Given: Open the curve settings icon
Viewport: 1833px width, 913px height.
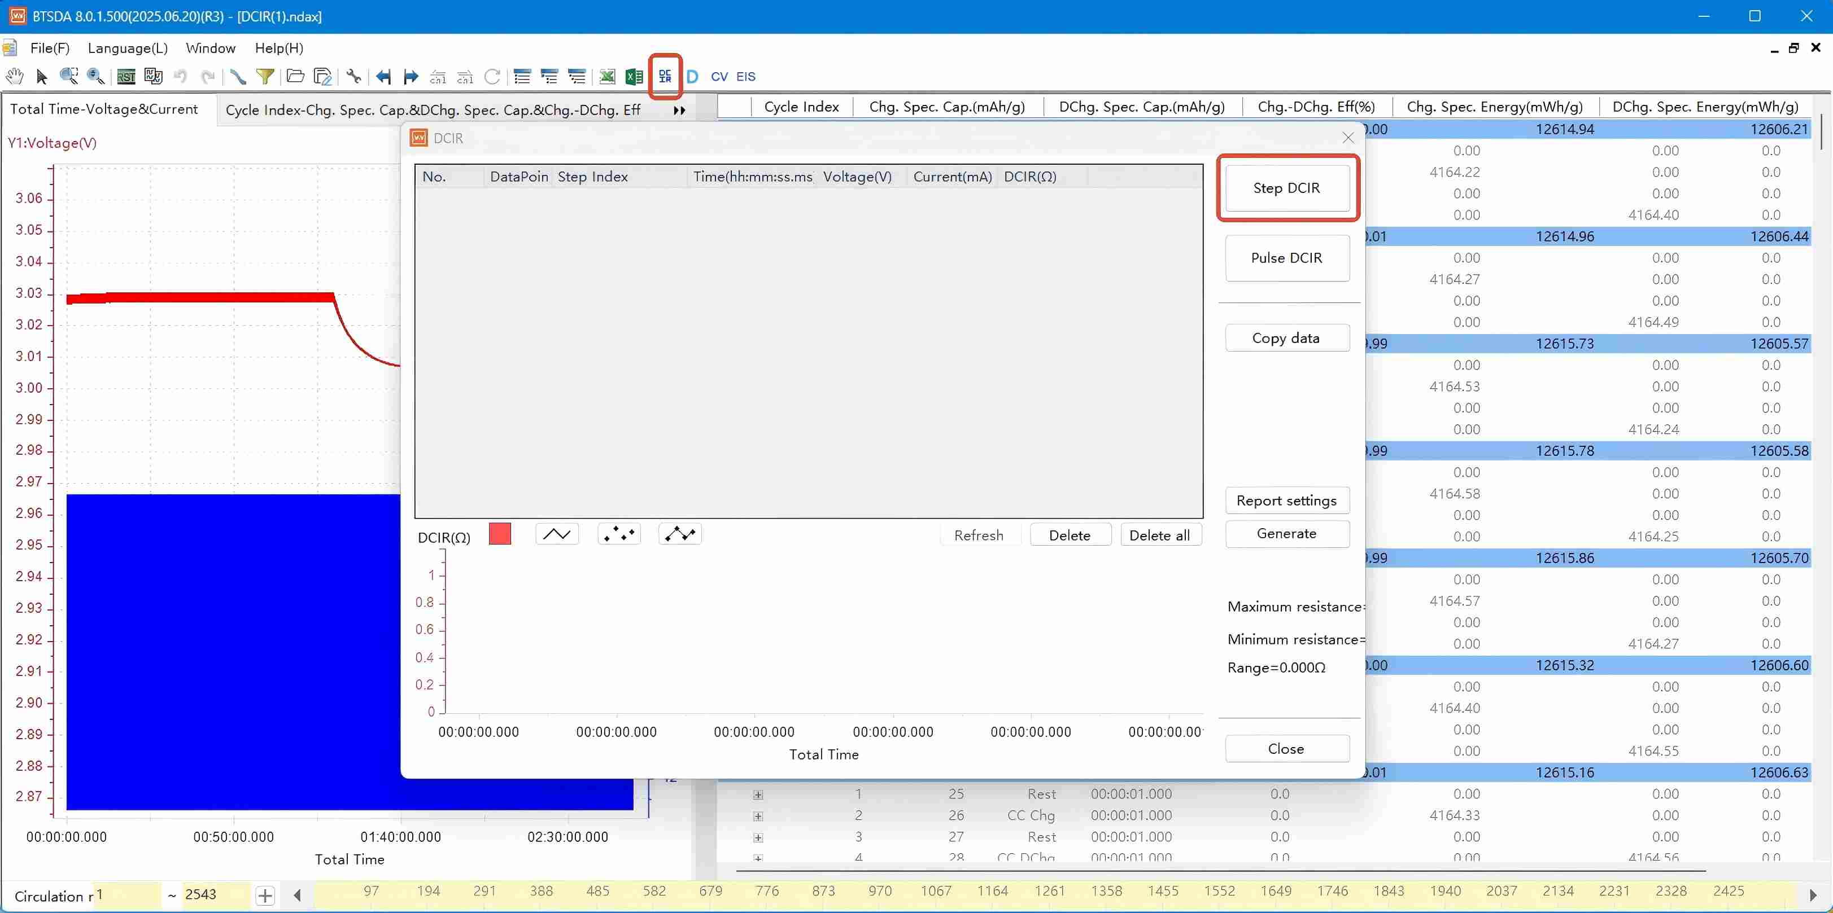Looking at the screenshot, I should 153,76.
